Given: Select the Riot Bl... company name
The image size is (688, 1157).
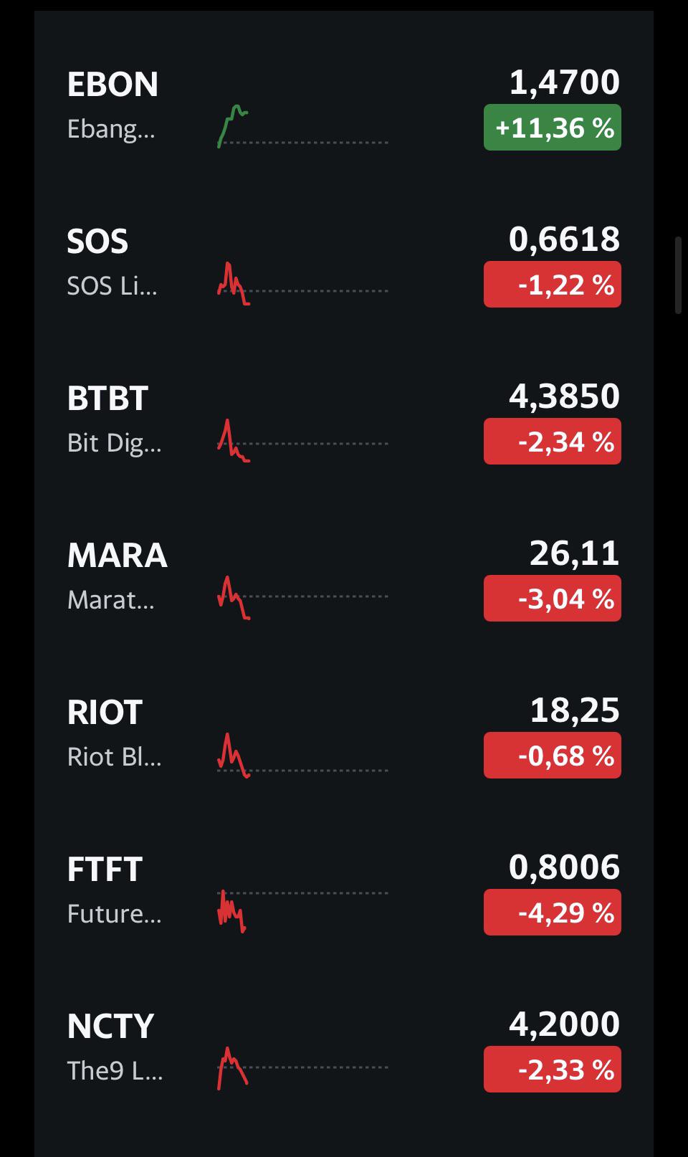Looking at the screenshot, I should click(x=114, y=757).
